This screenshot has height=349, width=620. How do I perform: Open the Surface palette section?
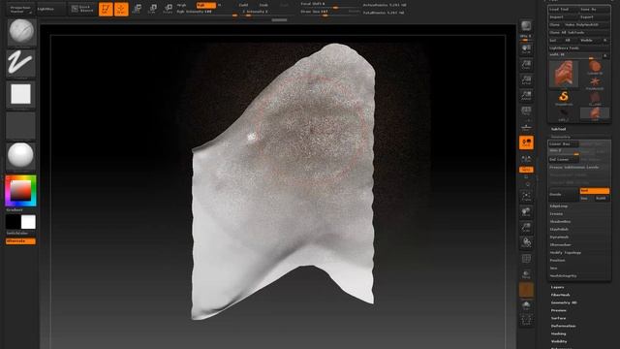point(558,318)
